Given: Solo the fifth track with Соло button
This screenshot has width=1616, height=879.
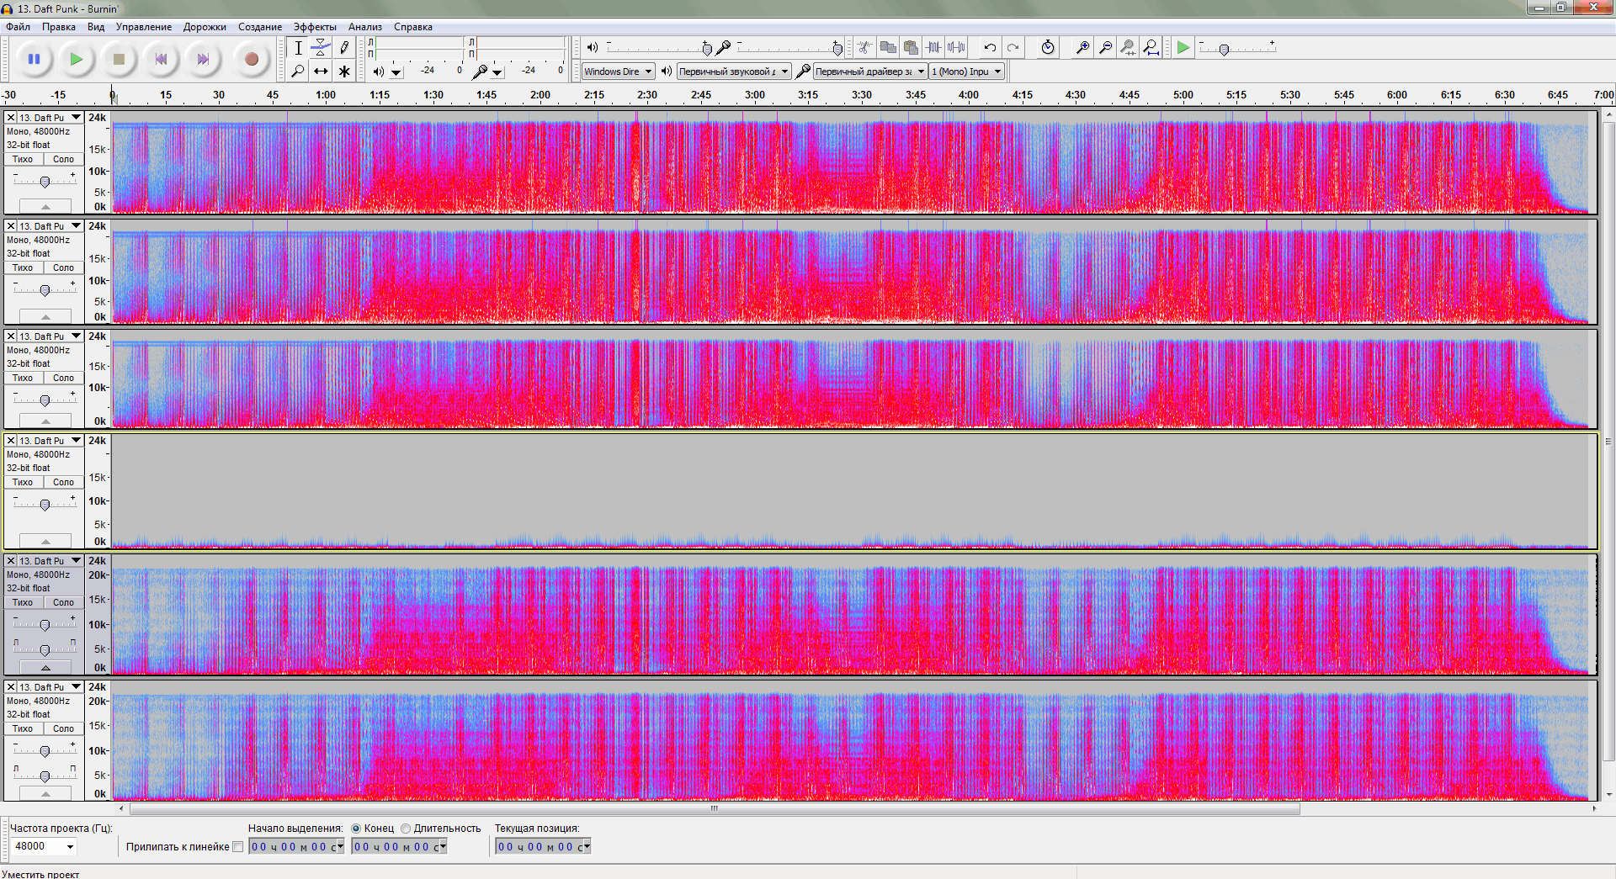Looking at the screenshot, I should click(64, 602).
